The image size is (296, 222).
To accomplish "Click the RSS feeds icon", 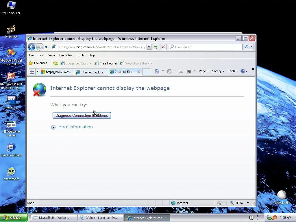I will [x=169, y=71].
